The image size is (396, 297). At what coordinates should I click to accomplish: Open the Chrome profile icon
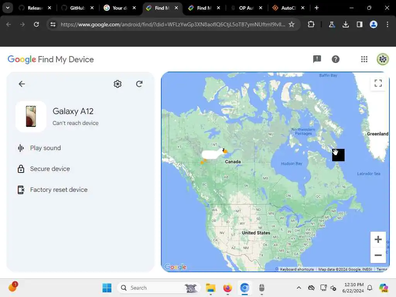(x=374, y=24)
